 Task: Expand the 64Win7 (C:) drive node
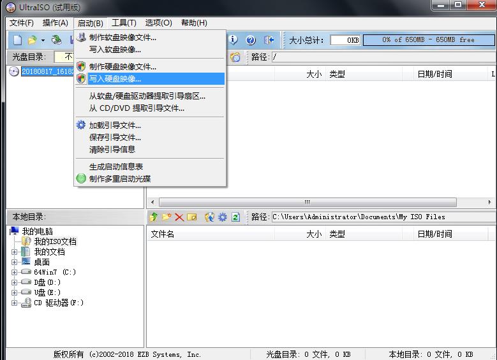pos(14,272)
